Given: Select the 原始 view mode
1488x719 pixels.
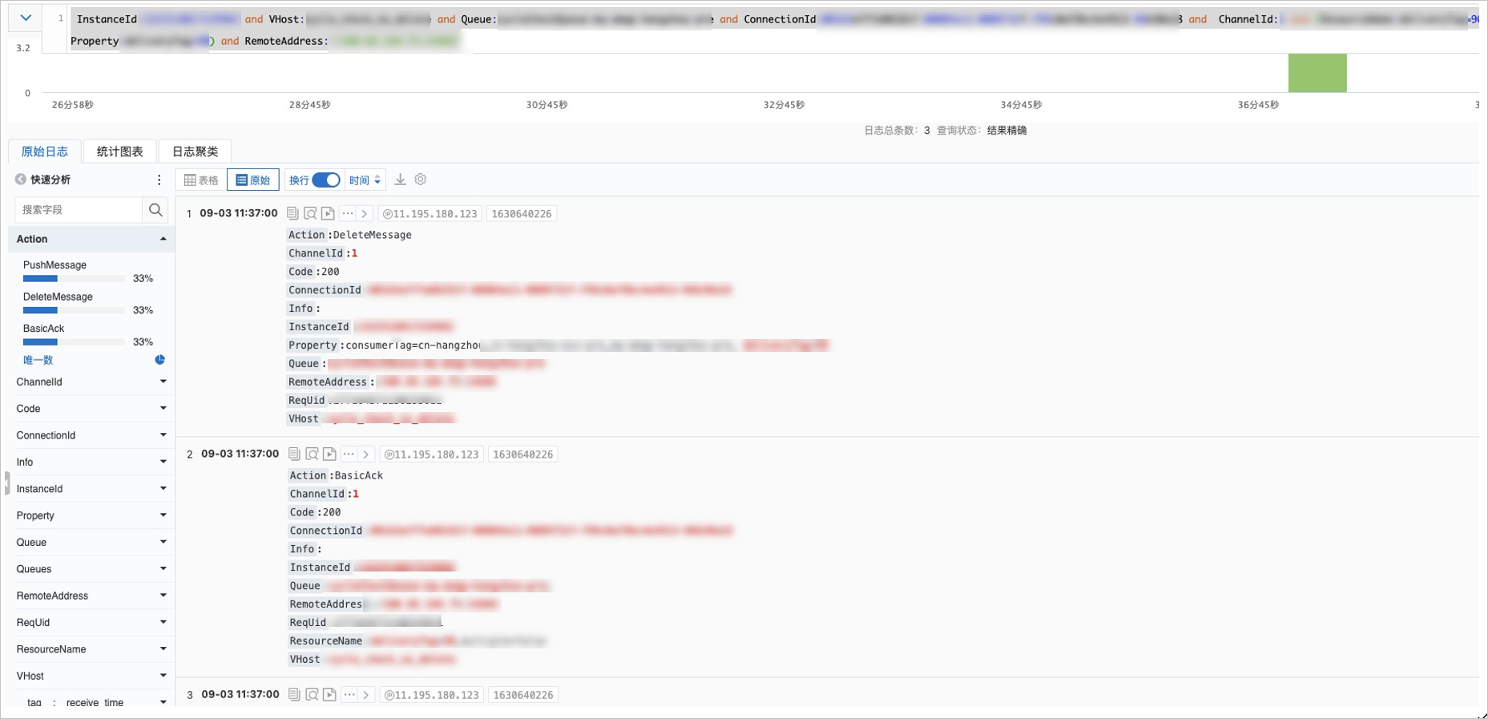Looking at the screenshot, I should 253,180.
